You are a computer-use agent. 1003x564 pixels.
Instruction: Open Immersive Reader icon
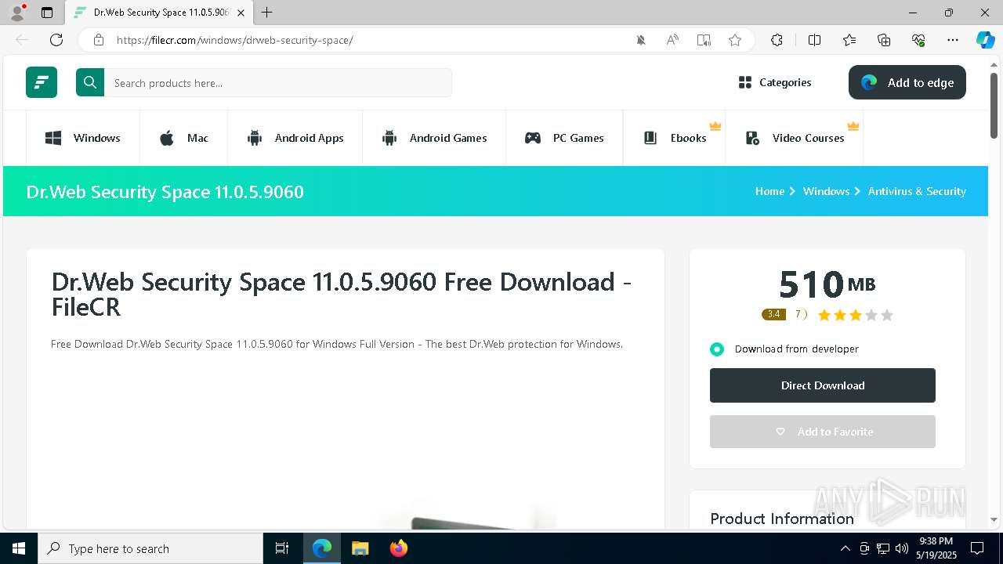704,40
